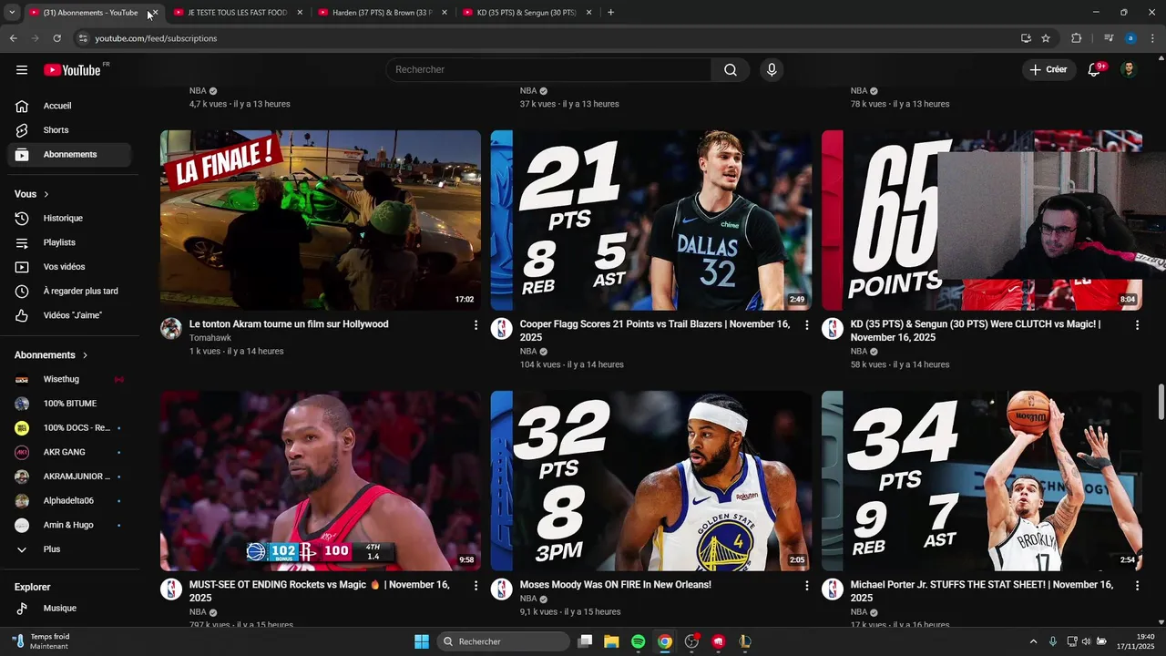Open options menu for Moses Moody video

click(806, 586)
